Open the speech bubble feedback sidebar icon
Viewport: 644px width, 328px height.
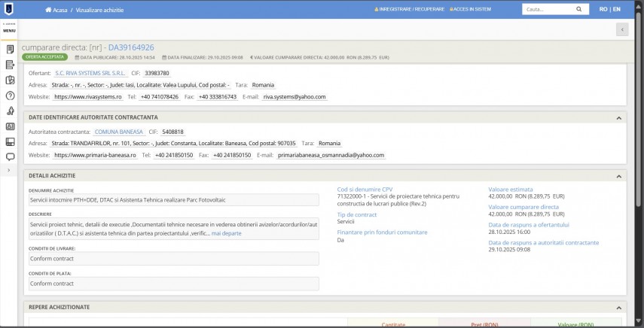click(x=11, y=156)
